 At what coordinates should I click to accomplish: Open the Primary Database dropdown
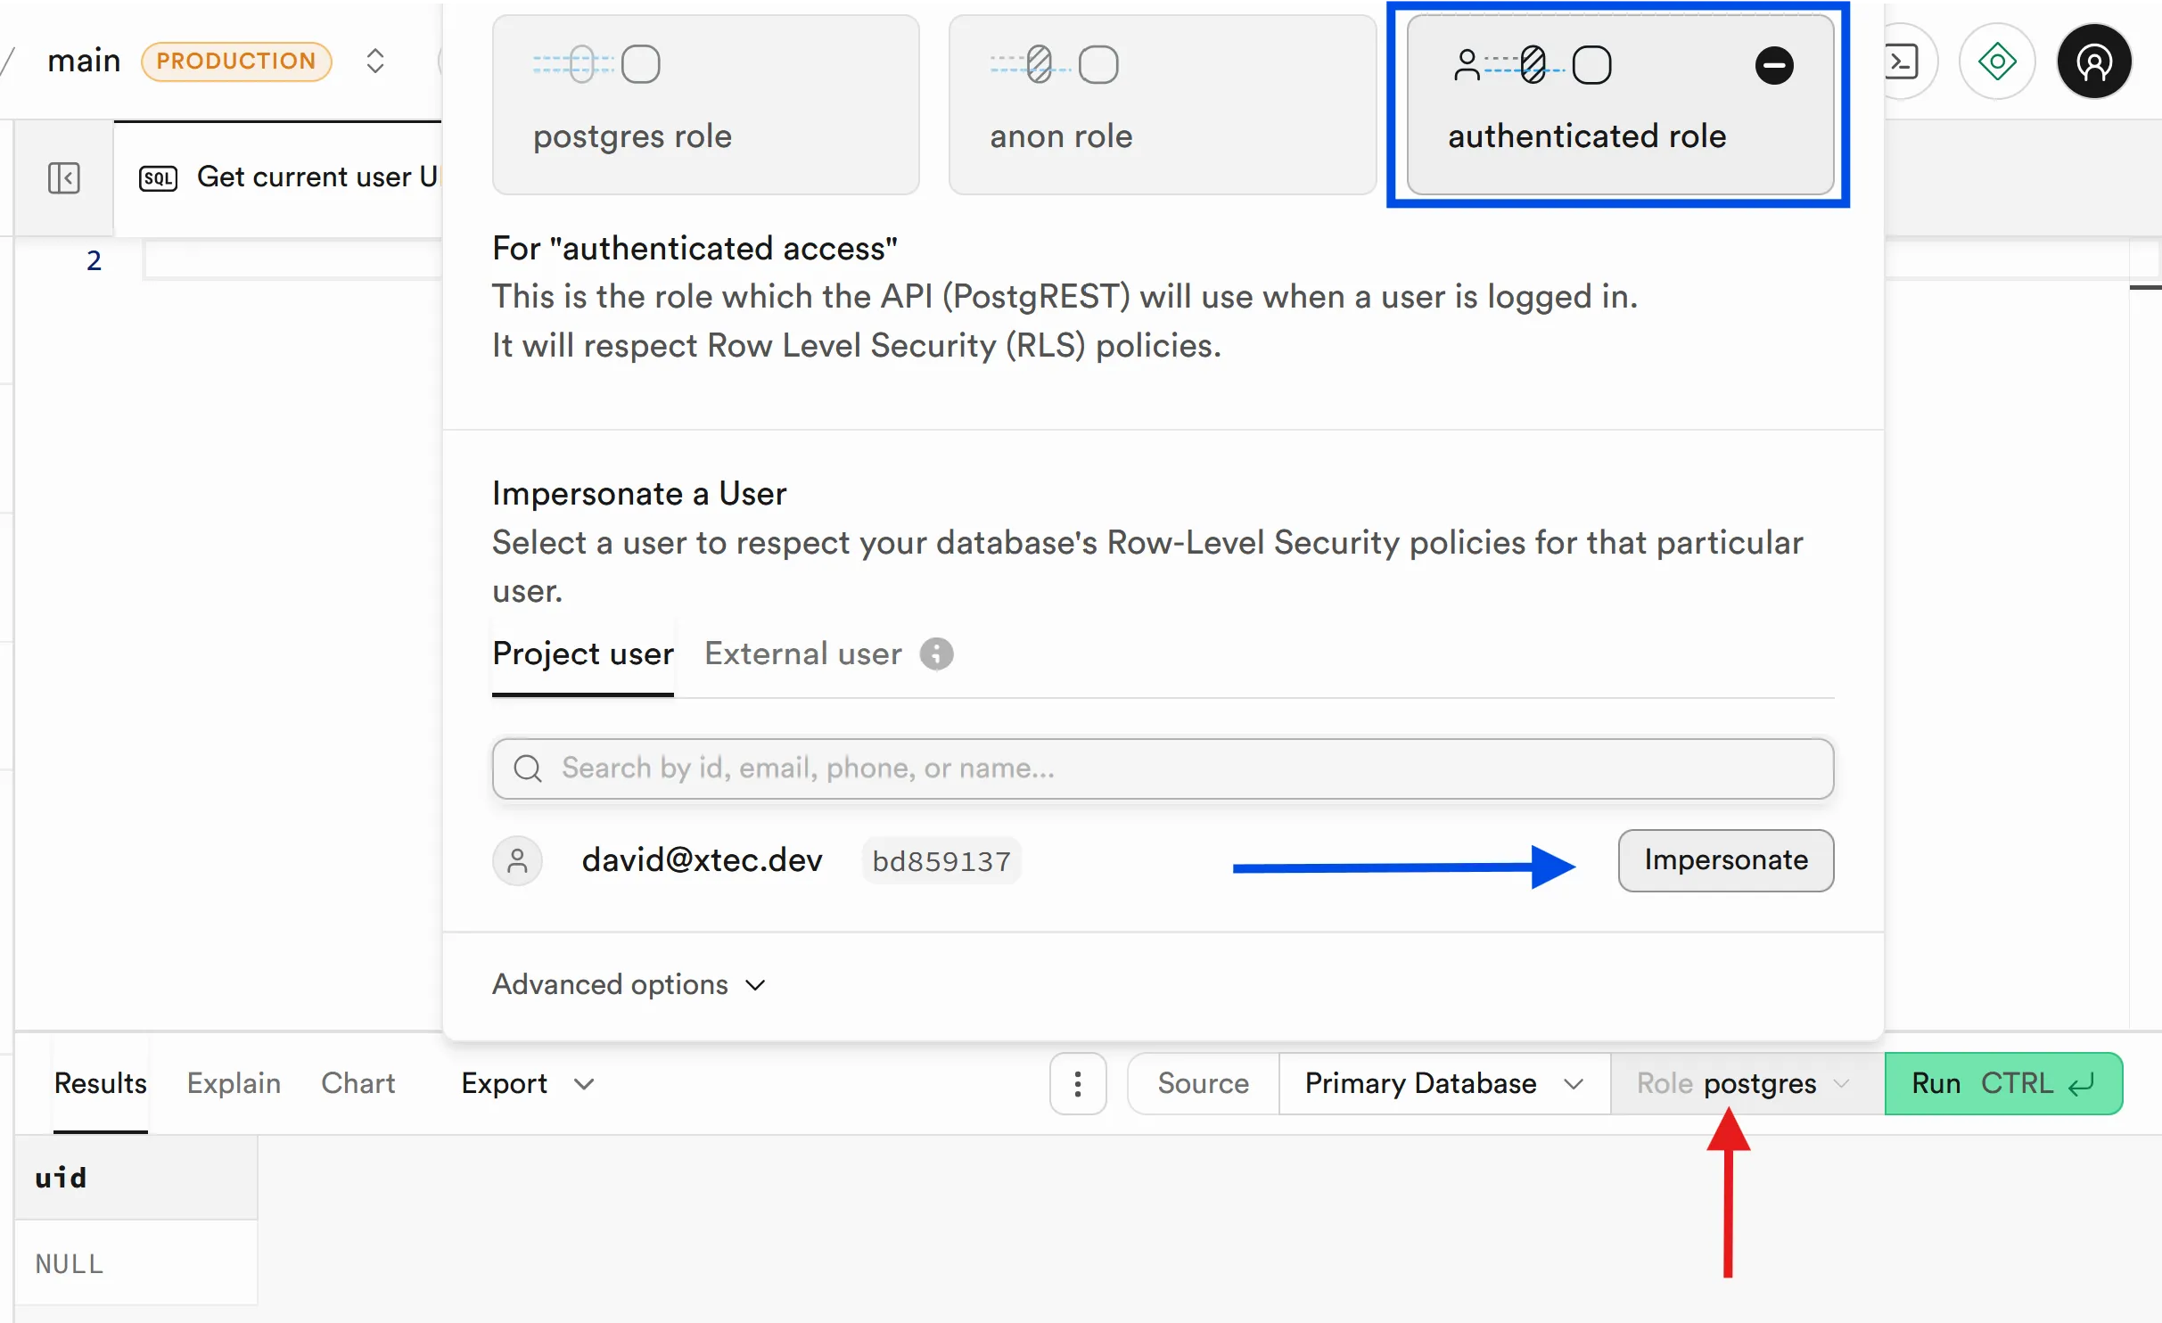point(1443,1083)
